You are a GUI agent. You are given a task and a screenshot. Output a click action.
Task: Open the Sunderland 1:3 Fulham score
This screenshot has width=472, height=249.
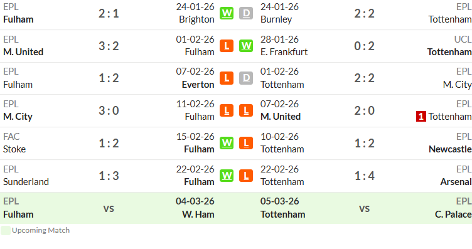[x=109, y=176]
